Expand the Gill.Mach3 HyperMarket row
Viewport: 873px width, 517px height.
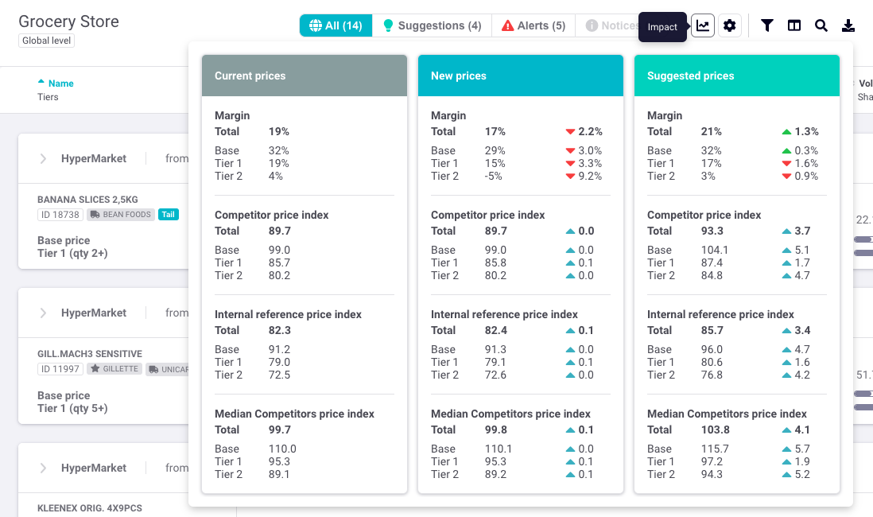44,313
